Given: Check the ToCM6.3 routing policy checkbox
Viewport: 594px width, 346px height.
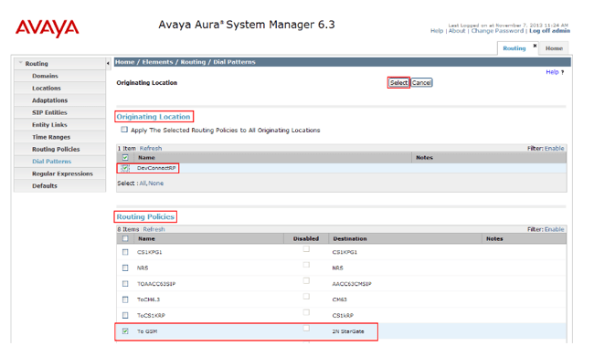Looking at the screenshot, I should pos(125,299).
